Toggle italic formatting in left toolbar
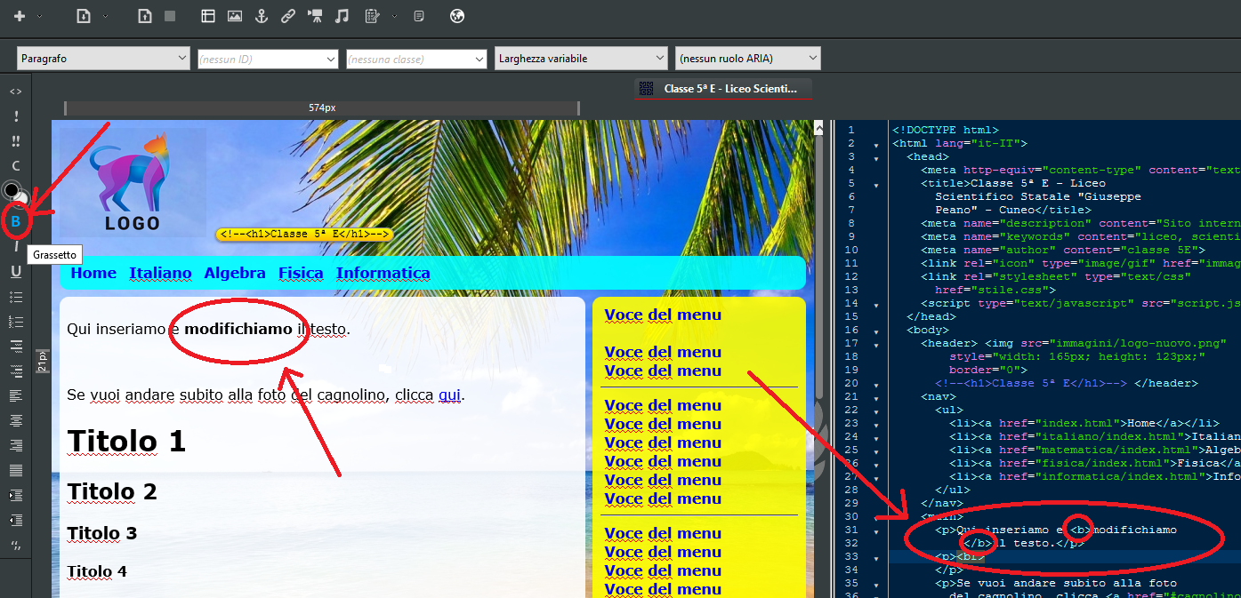1241x598 pixels. click(x=15, y=247)
